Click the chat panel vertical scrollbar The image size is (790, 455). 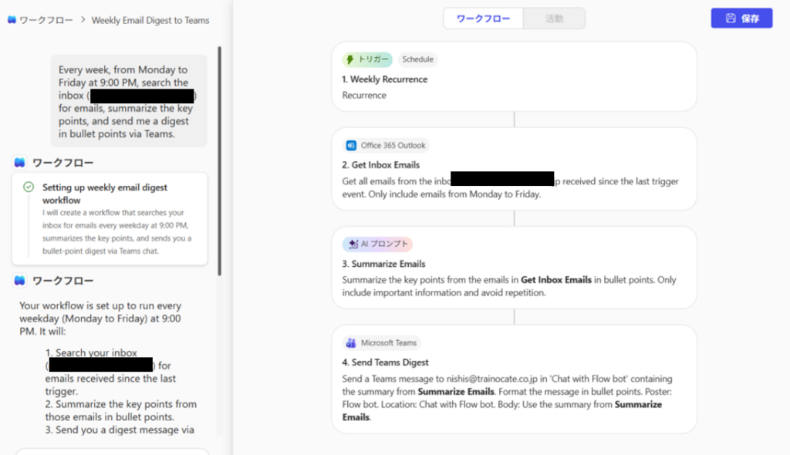pyautogui.click(x=219, y=162)
